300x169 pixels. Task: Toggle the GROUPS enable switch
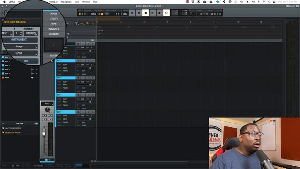point(36,123)
